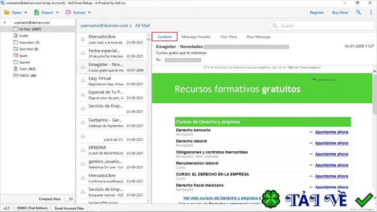This screenshot has height=212, width=377.
Task: Click Apuntarme ahora for Derecho bancario
Action: click(x=332, y=132)
